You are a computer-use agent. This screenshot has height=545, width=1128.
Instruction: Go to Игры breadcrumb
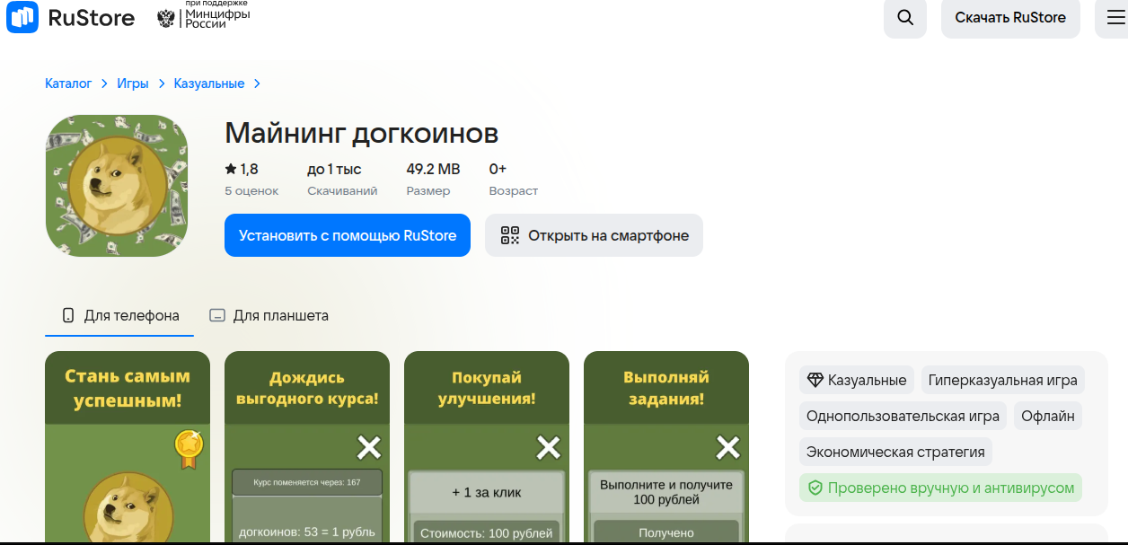click(x=133, y=83)
